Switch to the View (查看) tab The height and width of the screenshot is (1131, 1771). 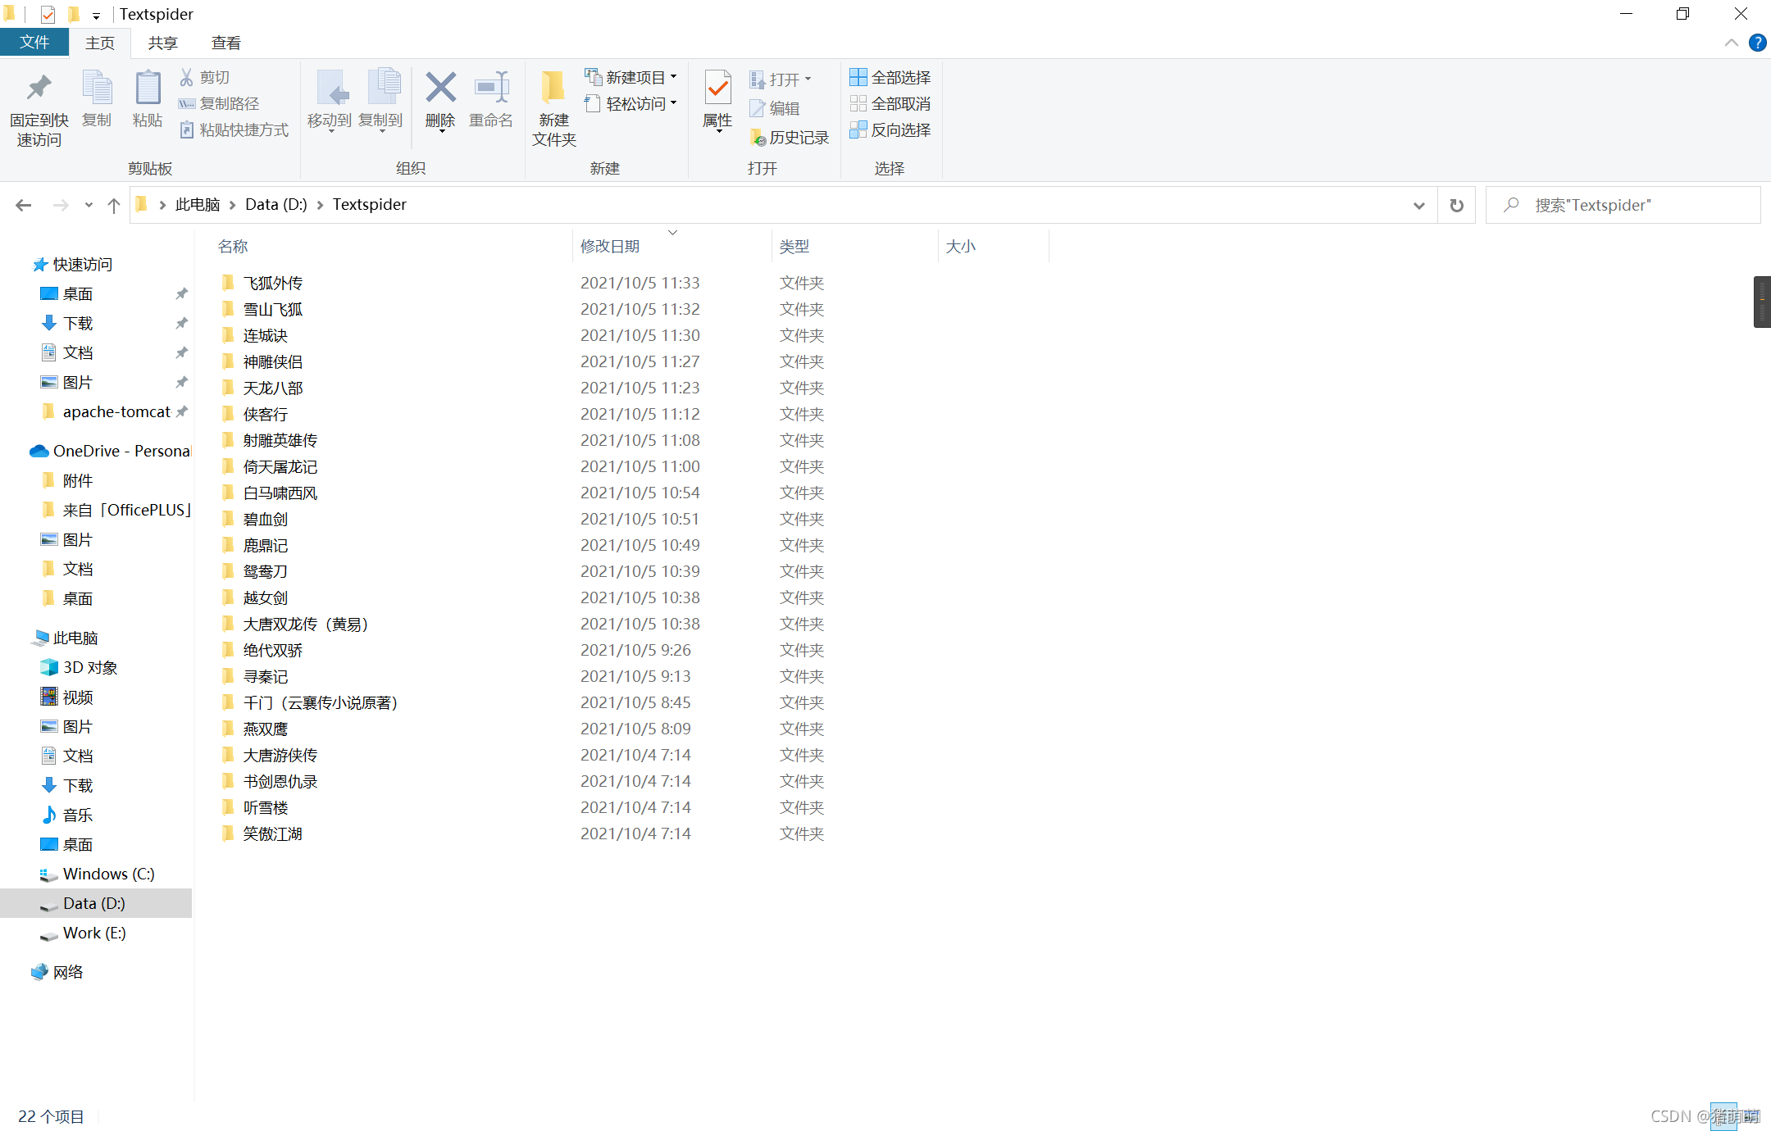(225, 43)
